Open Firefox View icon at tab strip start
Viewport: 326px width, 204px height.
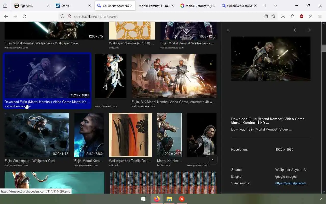click(5, 6)
